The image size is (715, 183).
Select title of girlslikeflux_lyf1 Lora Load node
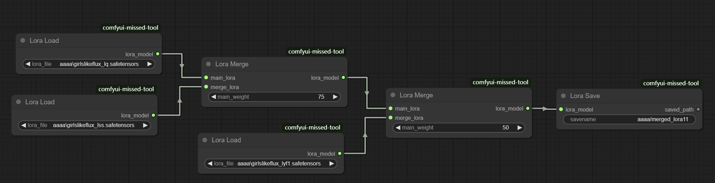click(x=226, y=140)
